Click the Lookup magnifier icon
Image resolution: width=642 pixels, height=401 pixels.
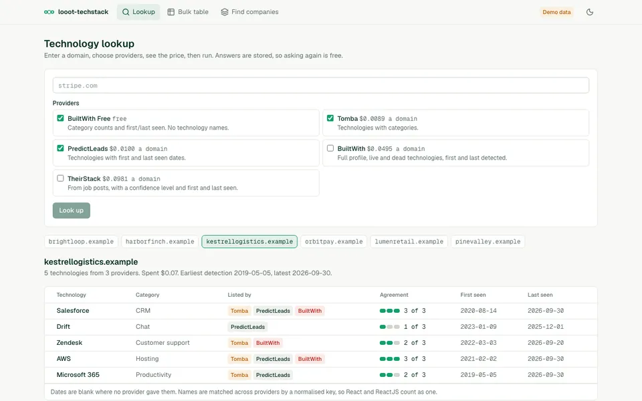coord(126,12)
